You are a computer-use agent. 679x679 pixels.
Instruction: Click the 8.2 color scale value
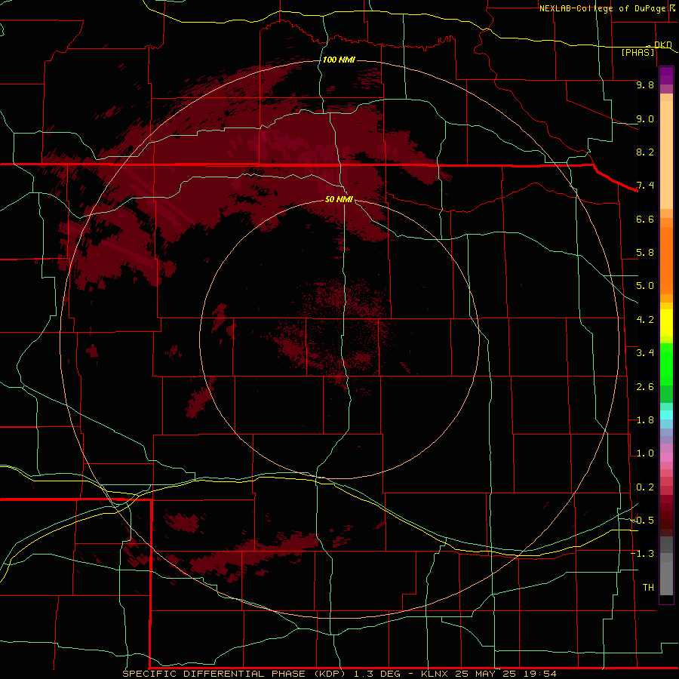tap(645, 152)
